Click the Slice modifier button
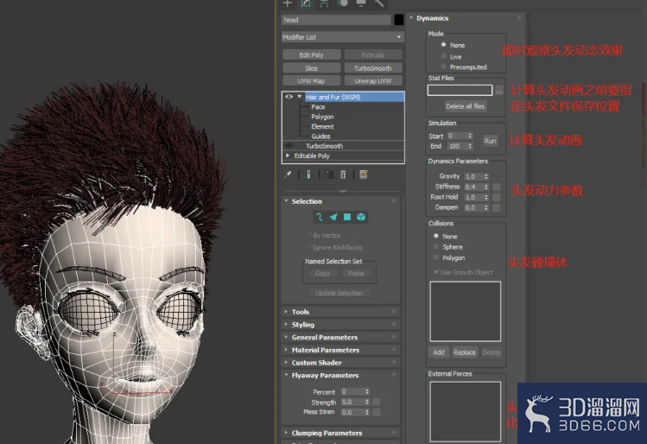647x444 pixels. coord(312,68)
